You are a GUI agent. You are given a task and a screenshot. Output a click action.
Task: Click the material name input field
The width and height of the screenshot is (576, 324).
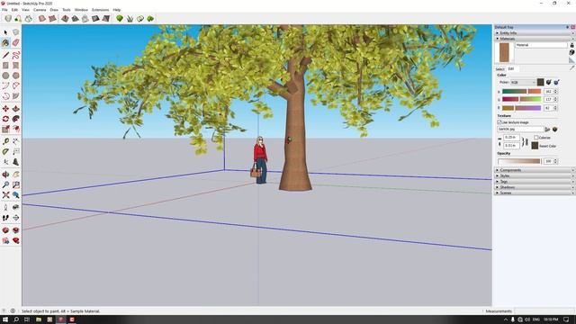[x=541, y=45]
